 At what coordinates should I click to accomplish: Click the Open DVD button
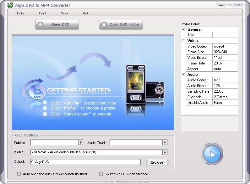click(57, 24)
